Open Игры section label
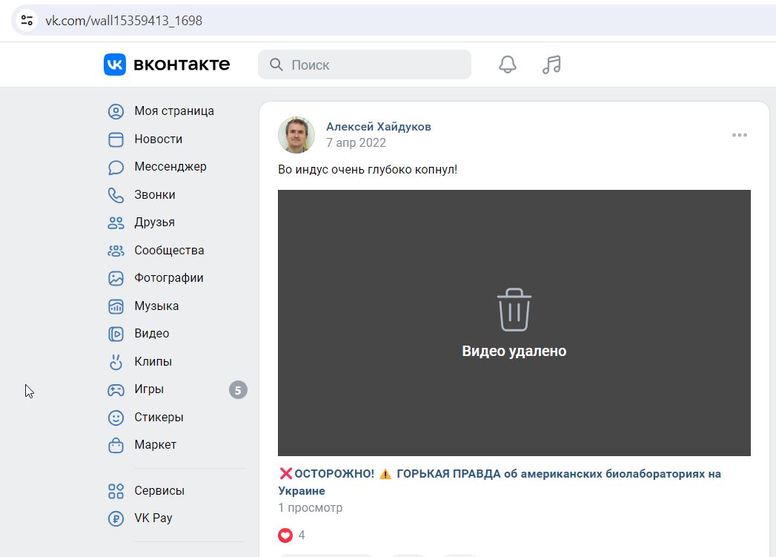This screenshot has height=557, width=776. [x=149, y=389]
